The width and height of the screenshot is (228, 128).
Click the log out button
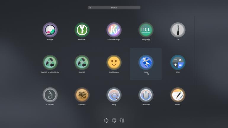pos(122,120)
